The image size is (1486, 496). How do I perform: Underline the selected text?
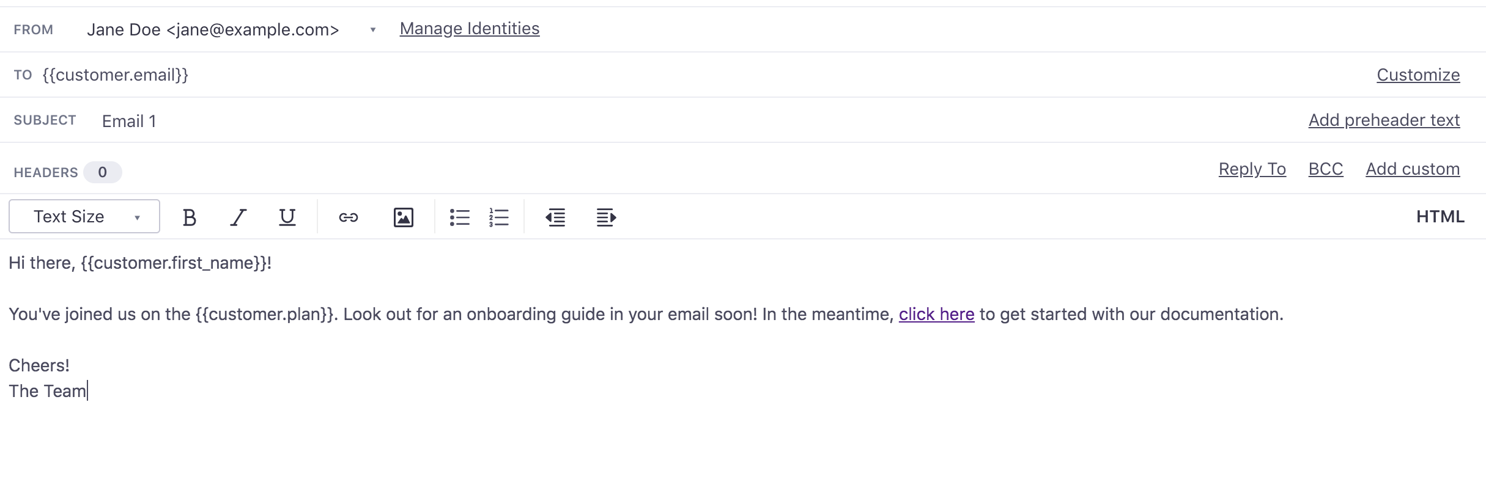coord(287,217)
